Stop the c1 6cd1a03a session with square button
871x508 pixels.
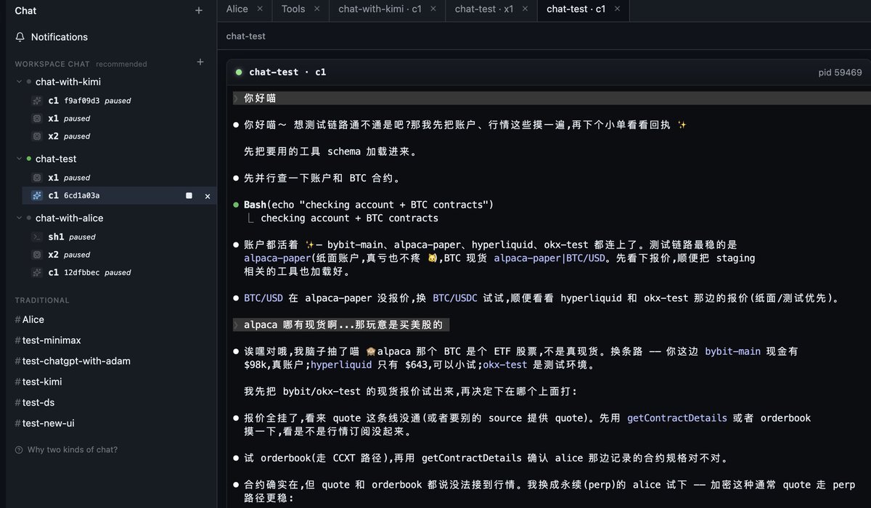tap(189, 196)
